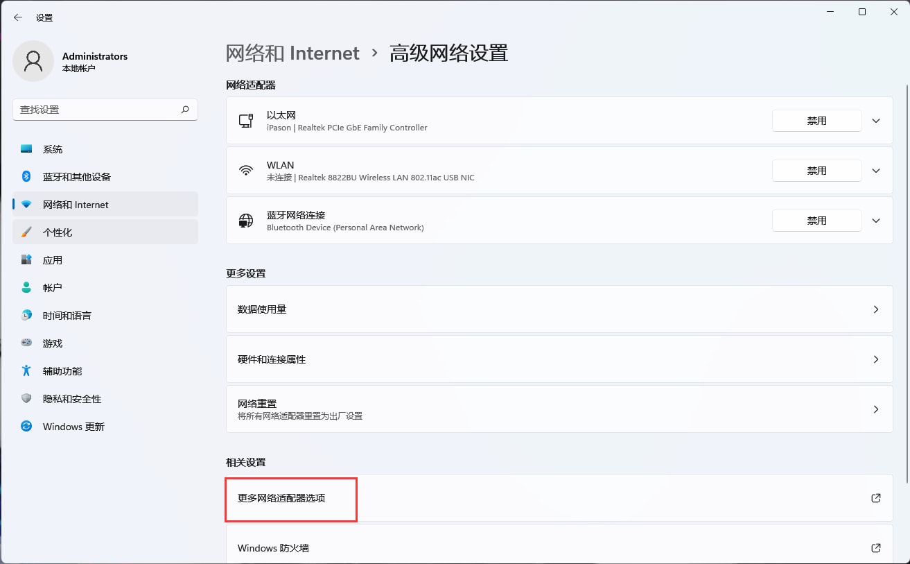Image resolution: width=910 pixels, height=564 pixels.
Task: Click the back arrow at top left
Action: (17, 17)
